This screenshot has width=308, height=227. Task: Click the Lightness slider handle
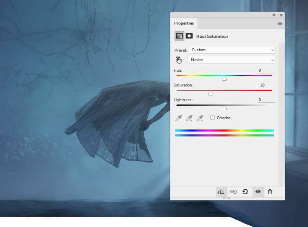[224, 108]
